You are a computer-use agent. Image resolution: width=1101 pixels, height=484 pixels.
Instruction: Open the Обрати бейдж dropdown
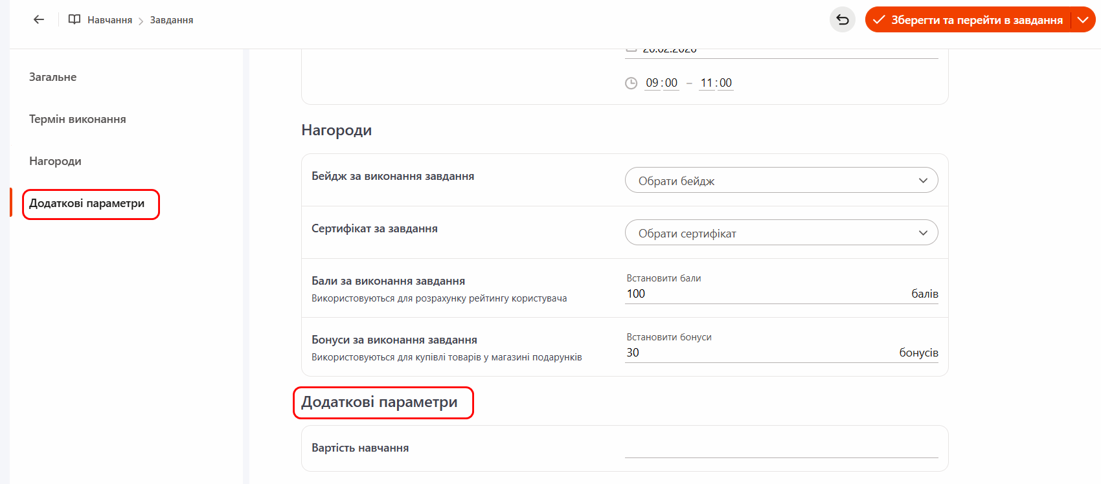pyautogui.click(x=781, y=181)
